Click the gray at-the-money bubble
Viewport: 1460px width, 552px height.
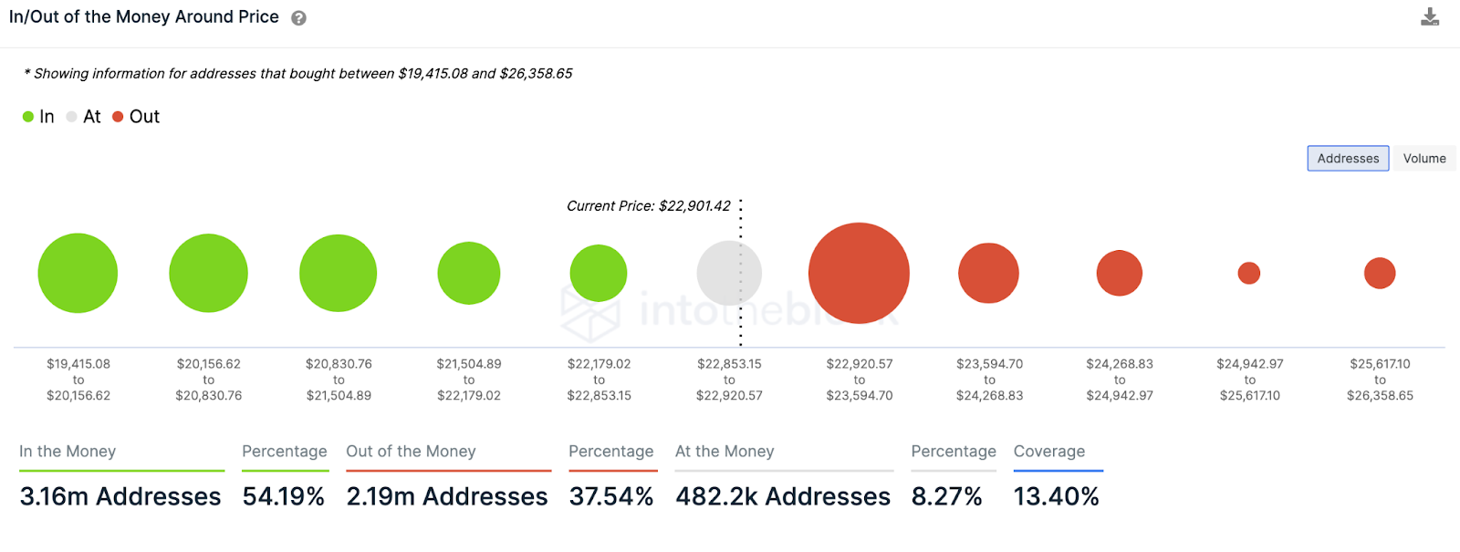coord(728,273)
